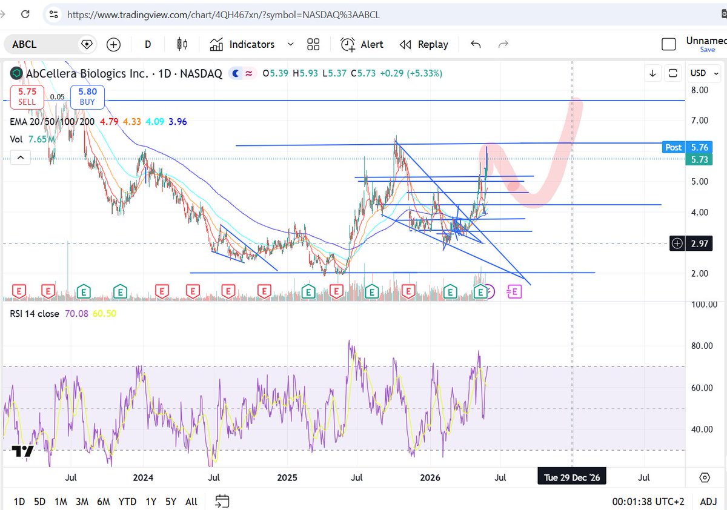Open the ABCL symbol search box
This screenshot has width=727, height=510.
[42, 44]
